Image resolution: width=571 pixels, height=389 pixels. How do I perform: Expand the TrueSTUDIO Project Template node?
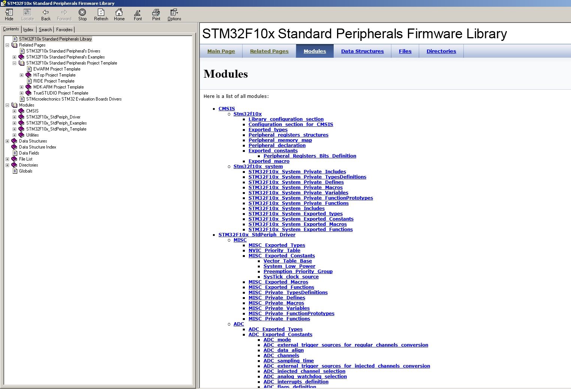click(21, 93)
